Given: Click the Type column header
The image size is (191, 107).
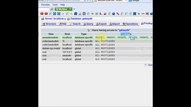Looking at the screenshot, I should click(84, 34).
